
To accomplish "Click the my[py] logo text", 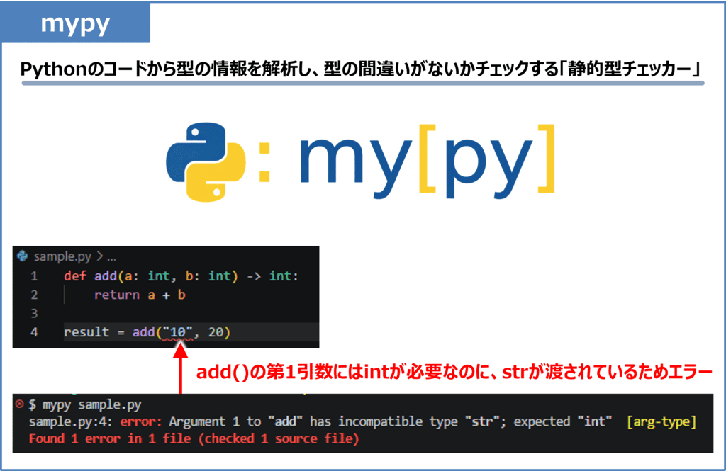I will 428,161.
